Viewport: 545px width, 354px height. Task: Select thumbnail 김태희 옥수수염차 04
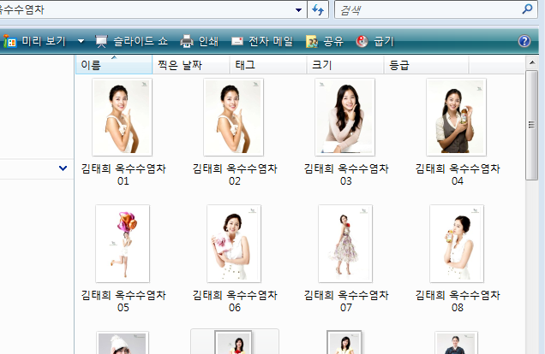tap(457, 117)
